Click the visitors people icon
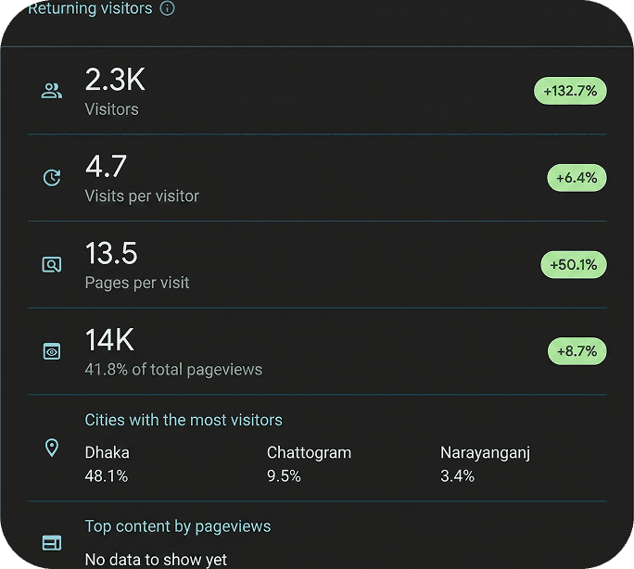The width and height of the screenshot is (634, 569). [52, 91]
